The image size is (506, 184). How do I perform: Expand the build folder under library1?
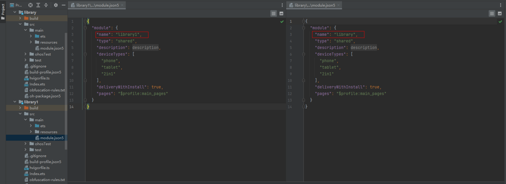click(20, 108)
